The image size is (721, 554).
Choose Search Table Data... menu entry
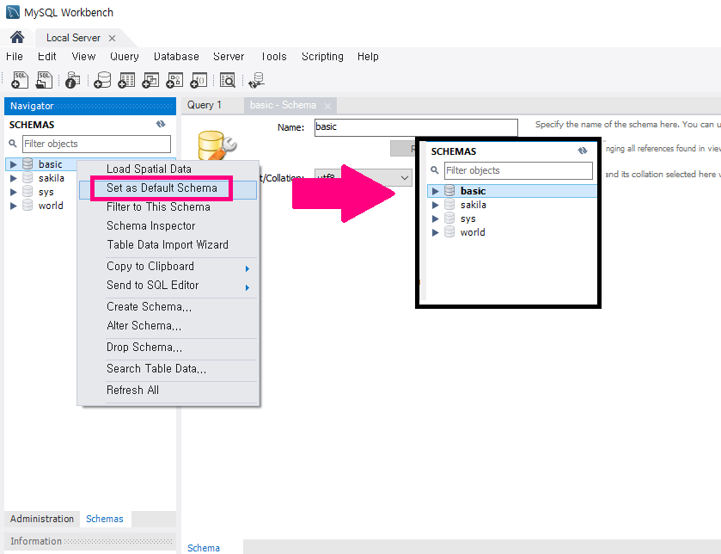coord(168,368)
